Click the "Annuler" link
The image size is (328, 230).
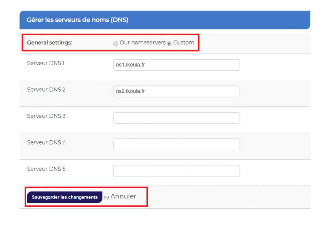(123, 196)
